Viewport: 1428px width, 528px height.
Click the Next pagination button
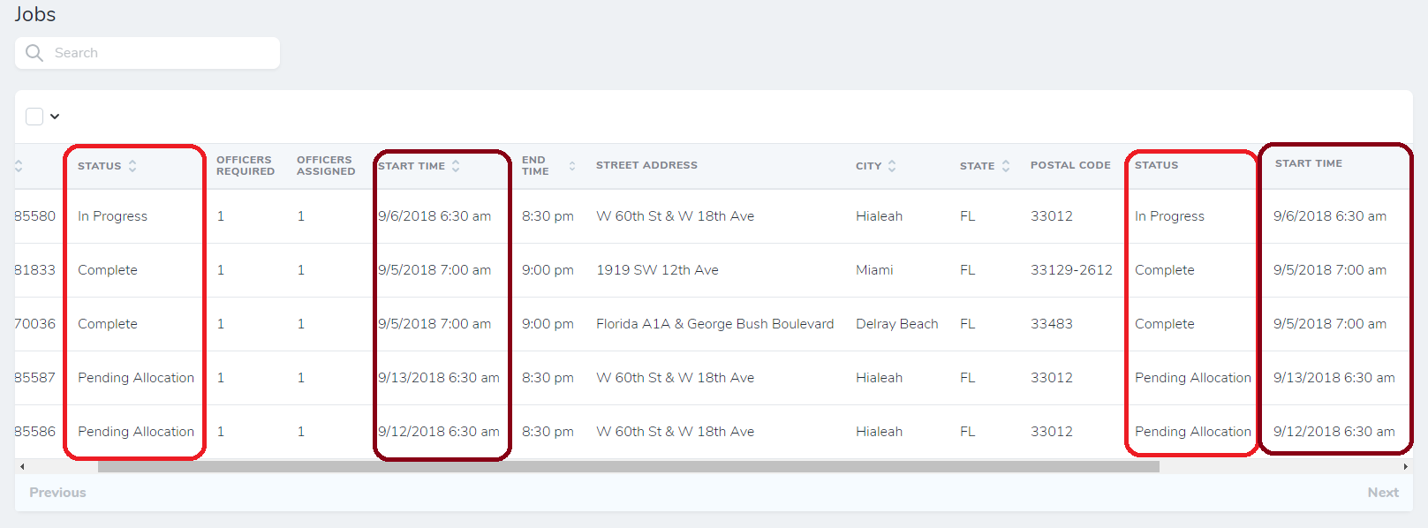1383,492
